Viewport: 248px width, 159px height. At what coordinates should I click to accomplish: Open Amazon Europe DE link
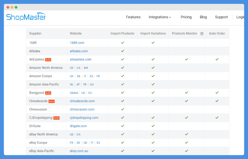coord(79,76)
